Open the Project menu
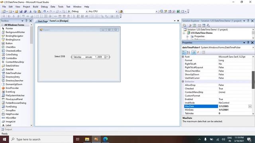 tap(27, 7)
